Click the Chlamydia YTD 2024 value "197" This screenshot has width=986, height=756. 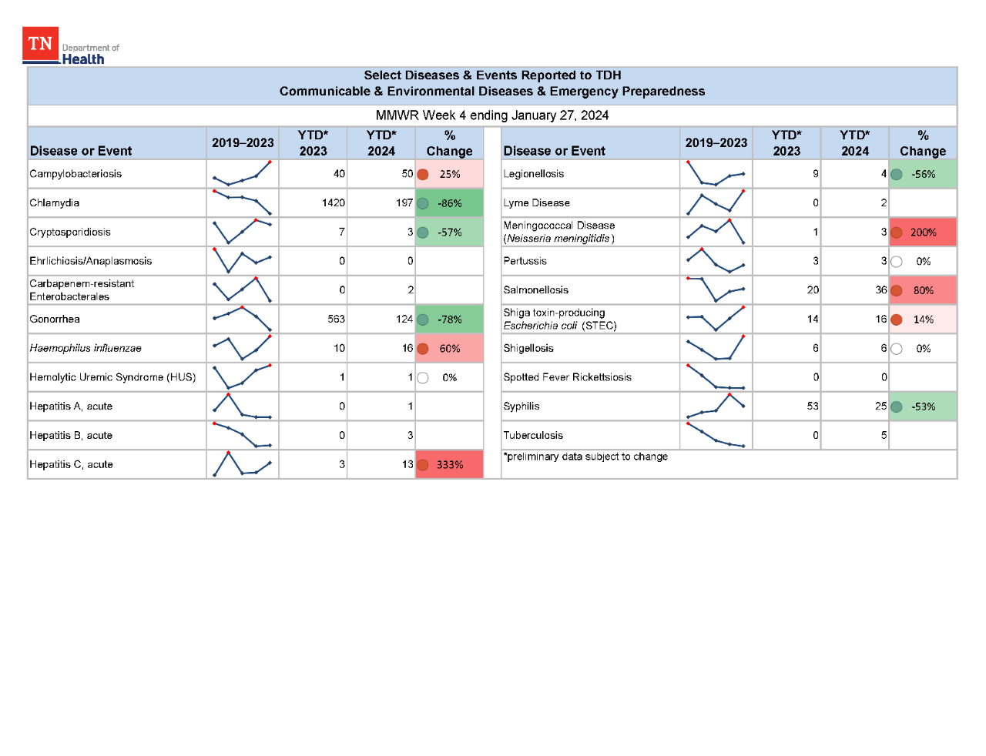point(404,203)
